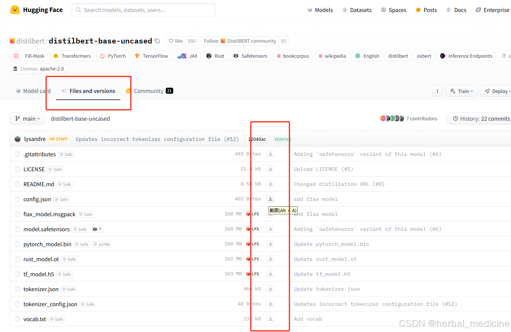Copy the model name with the copy icon

click(x=157, y=41)
